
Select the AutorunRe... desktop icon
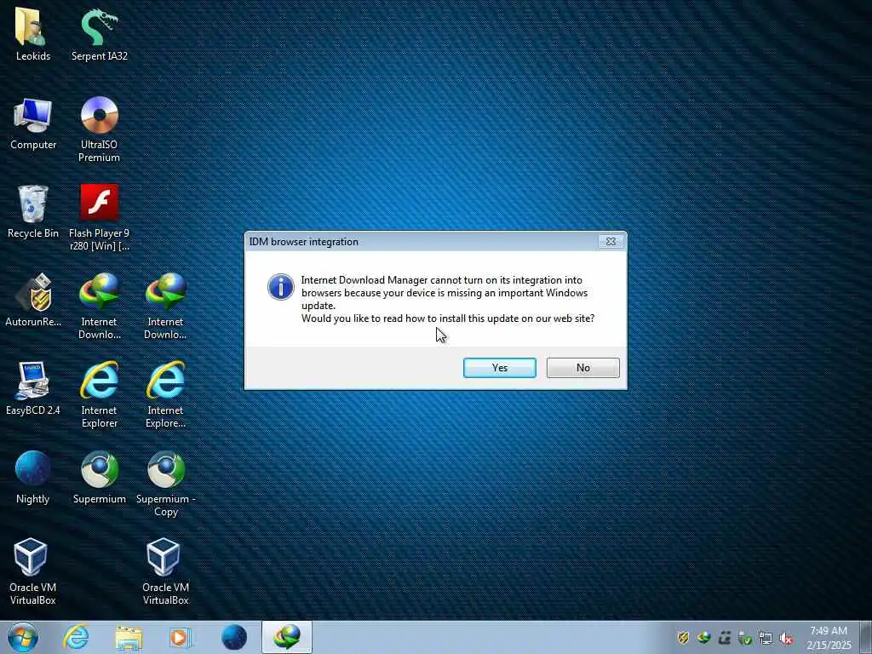(x=33, y=301)
